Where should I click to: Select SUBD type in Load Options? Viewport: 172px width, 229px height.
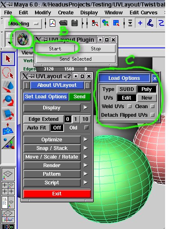pyautogui.click(x=127, y=89)
